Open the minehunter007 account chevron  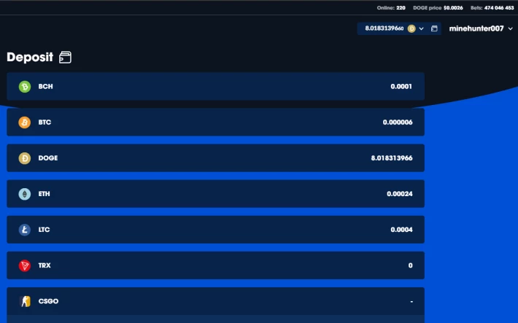[x=511, y=28]
